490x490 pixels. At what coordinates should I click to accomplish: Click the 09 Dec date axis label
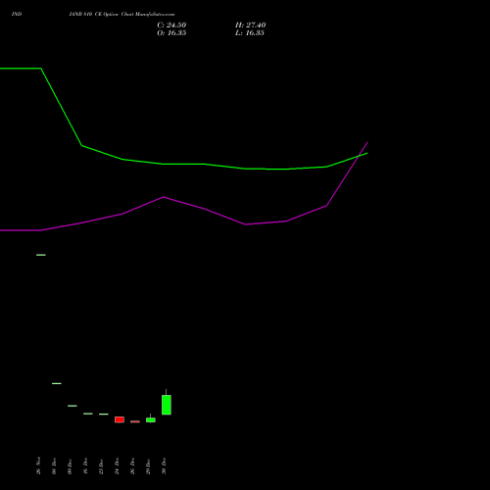(x=70, y=466)
